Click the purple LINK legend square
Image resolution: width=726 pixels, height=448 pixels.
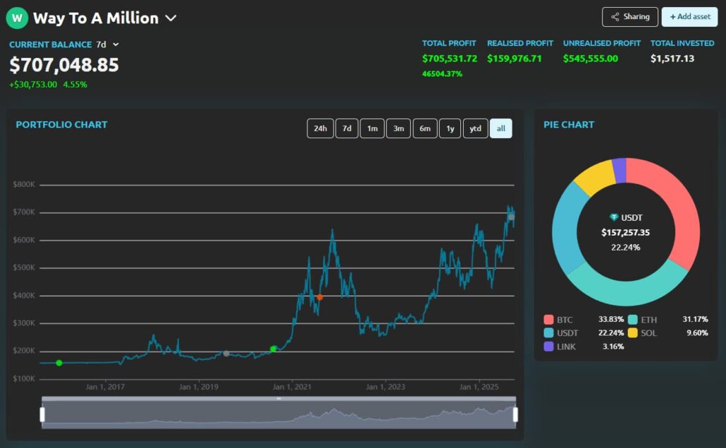[548, 346]
